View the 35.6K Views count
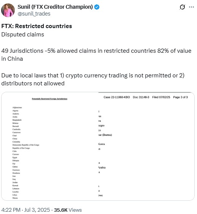Image resolution: width=197 pixels, height=214 pixels. [68, 210]
